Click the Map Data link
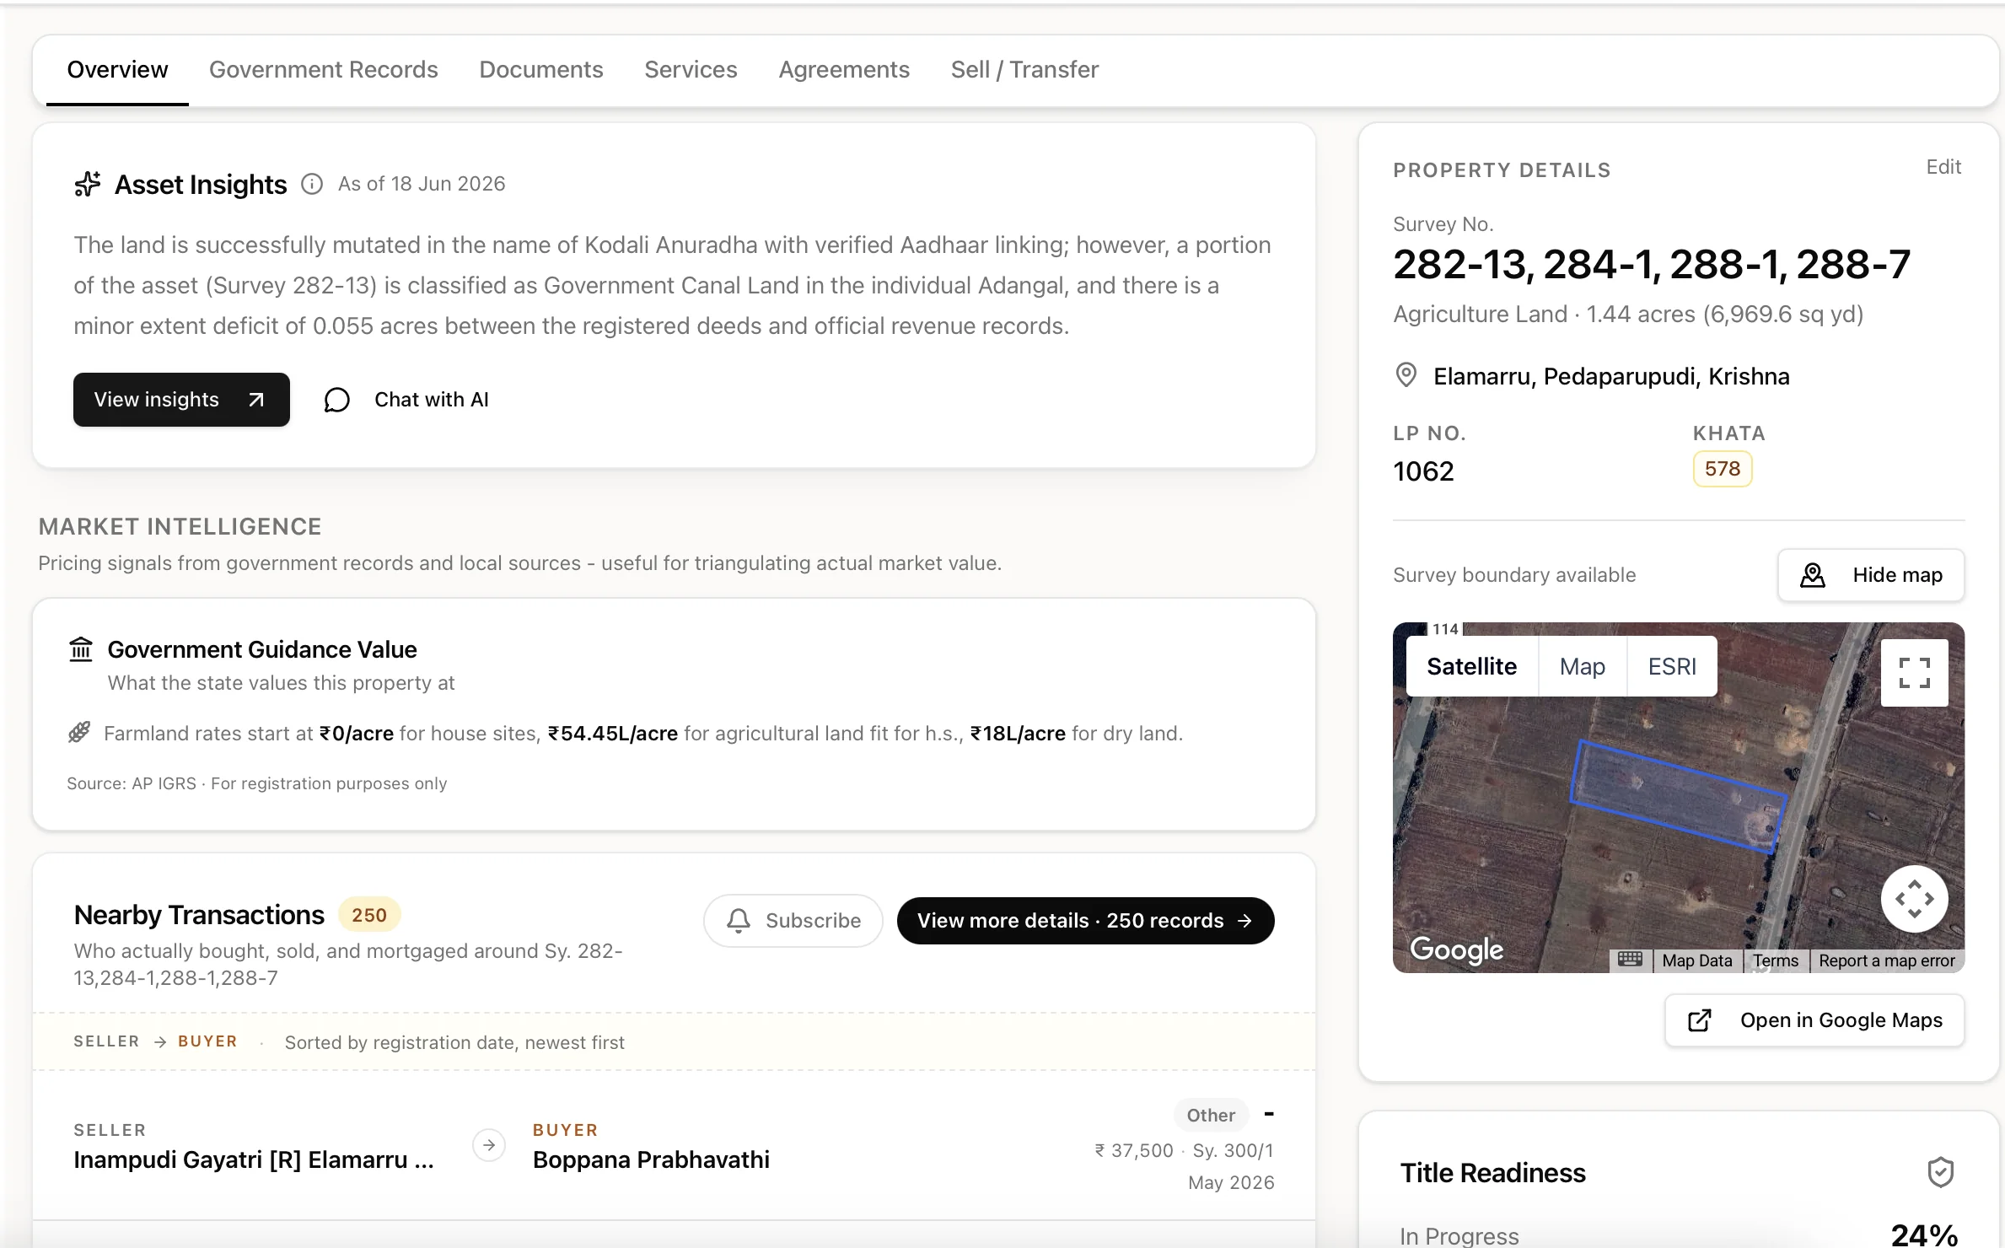The image size is (2005, 1248). [1696, 960]
